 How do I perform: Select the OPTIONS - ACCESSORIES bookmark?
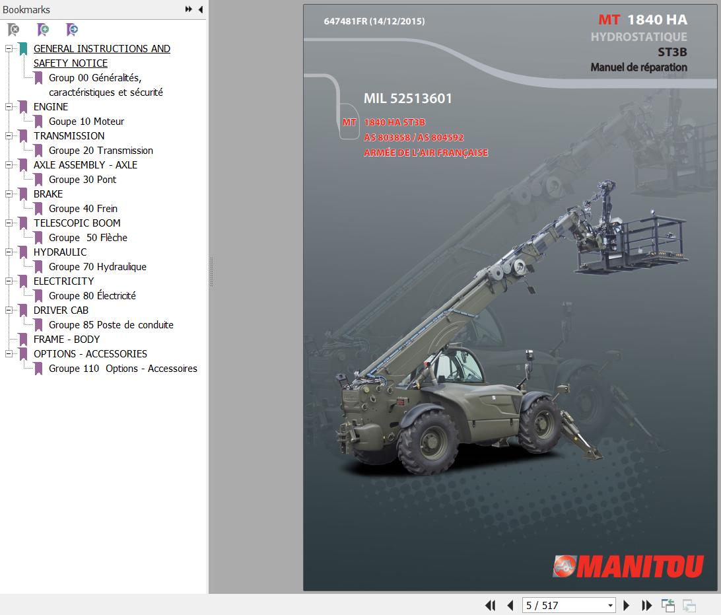tap(90, 353)
